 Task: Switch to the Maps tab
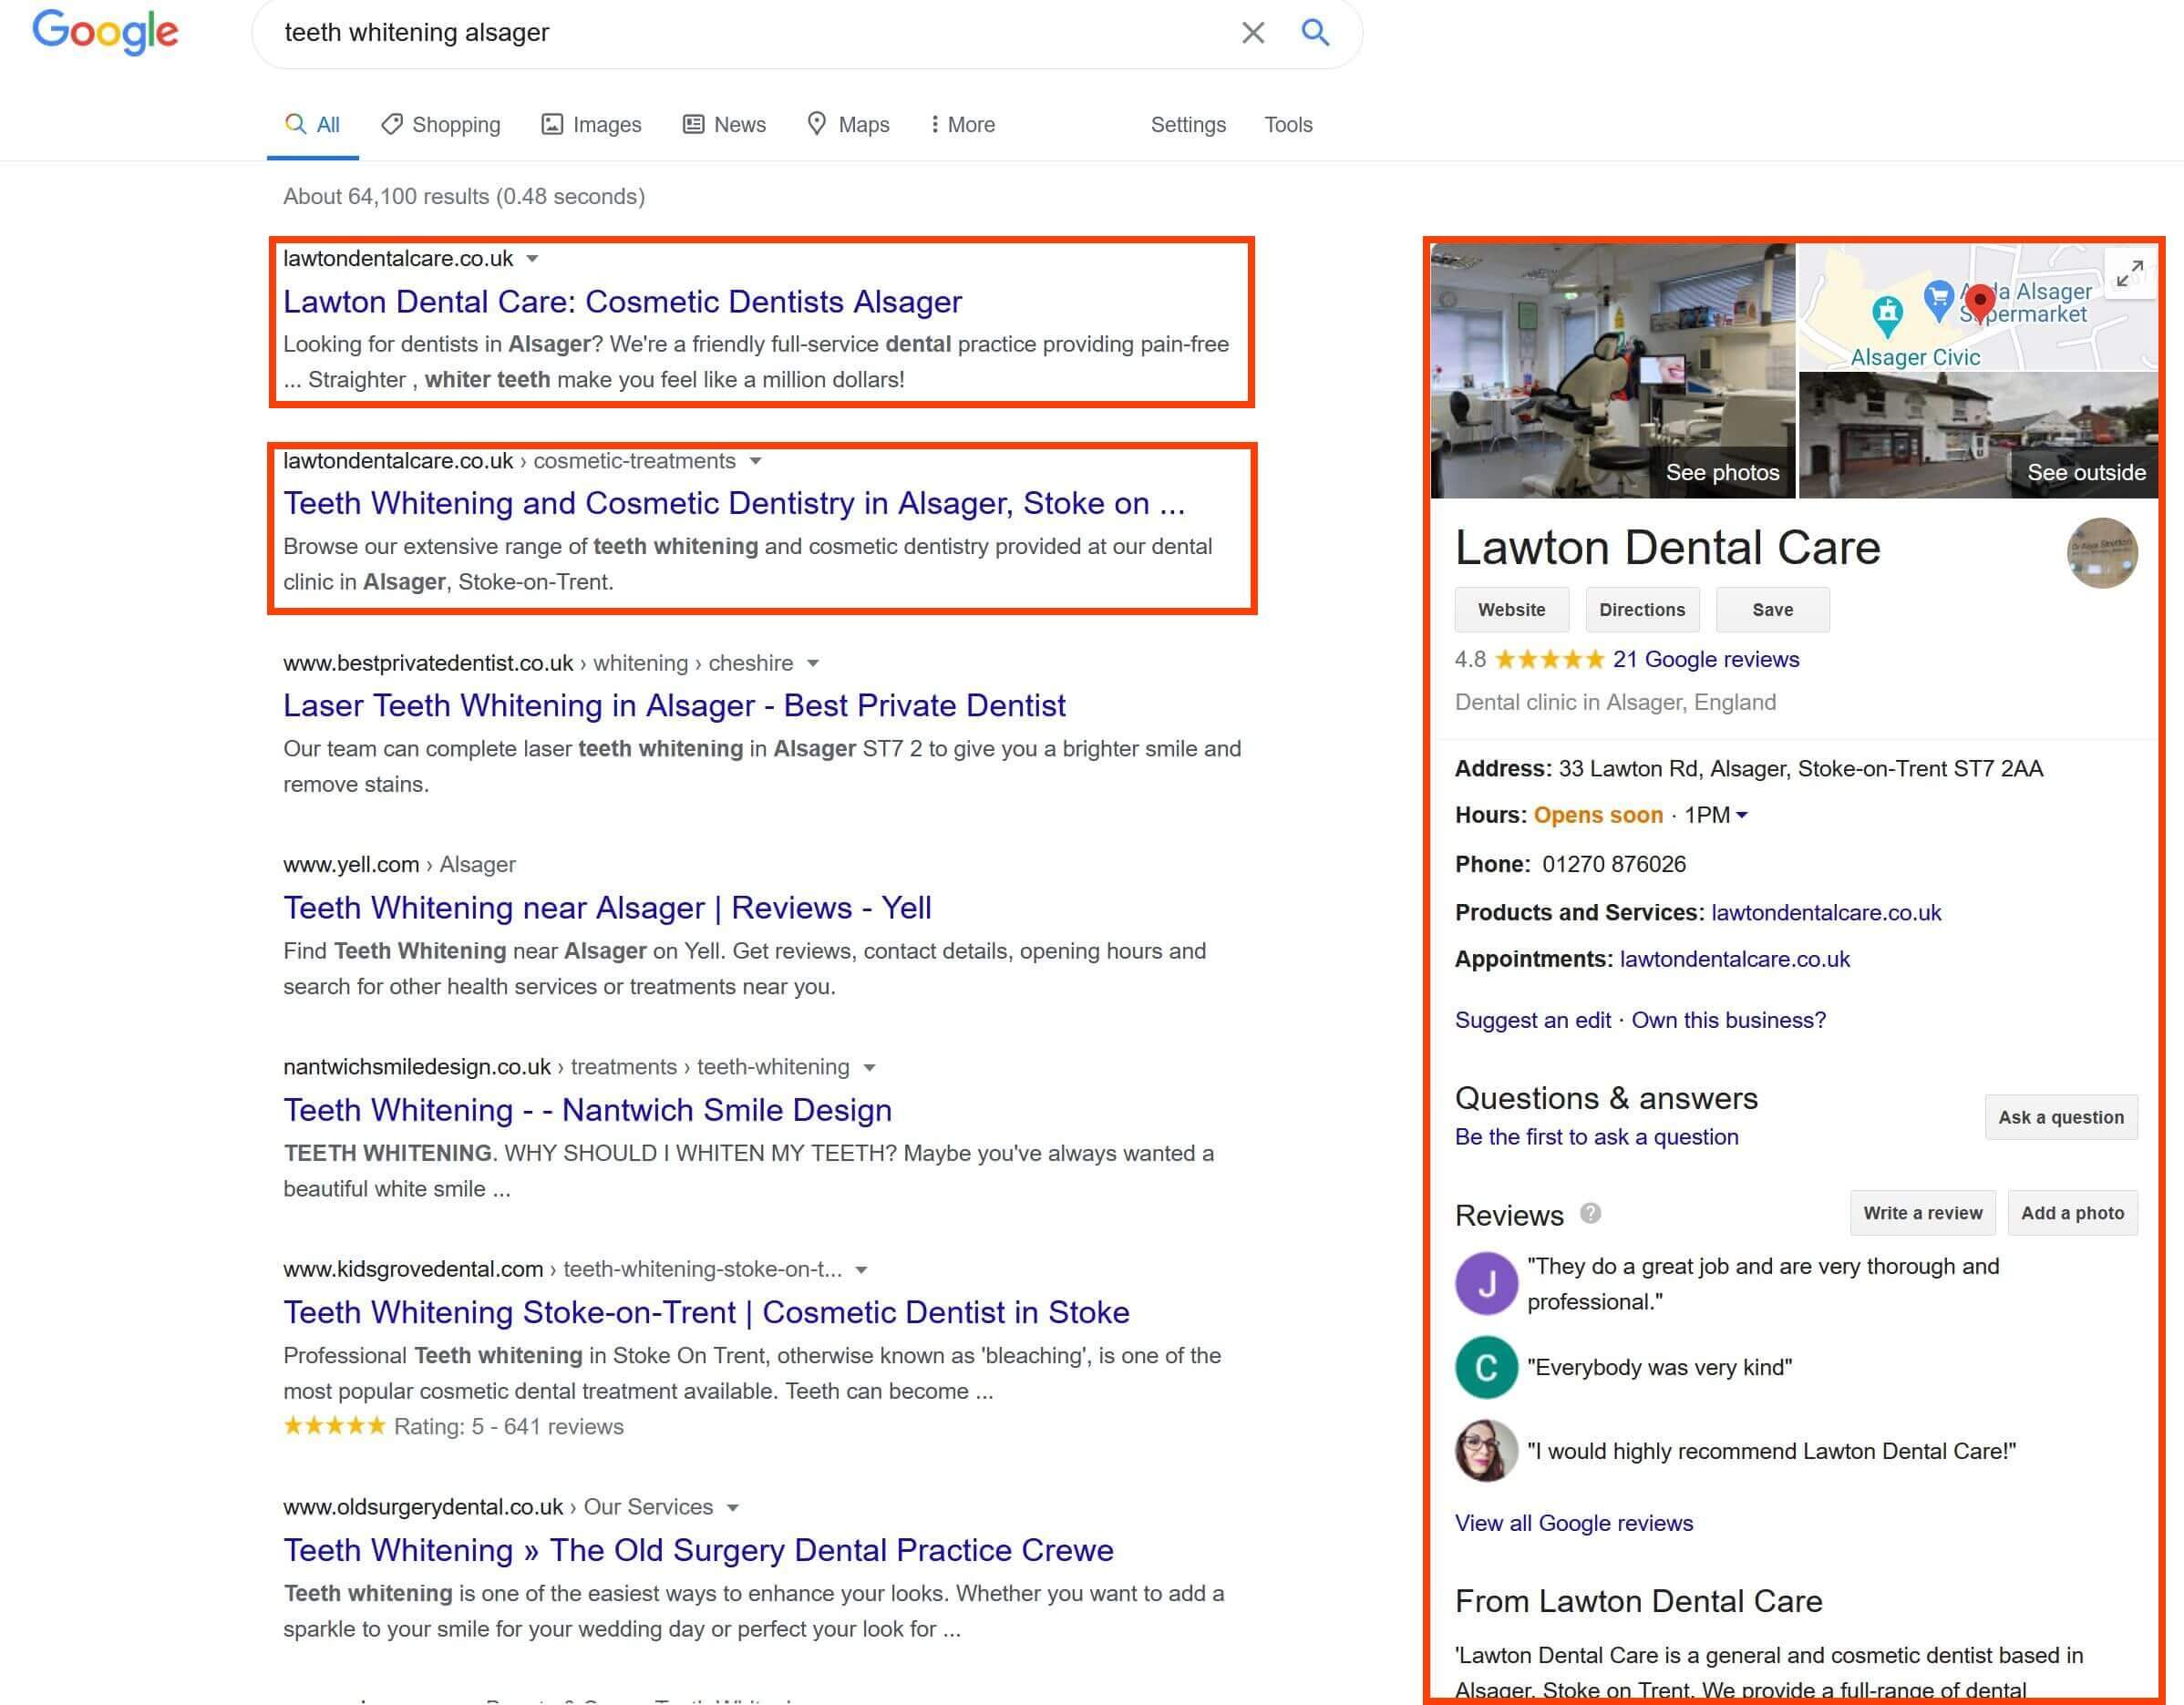point(848,125)
